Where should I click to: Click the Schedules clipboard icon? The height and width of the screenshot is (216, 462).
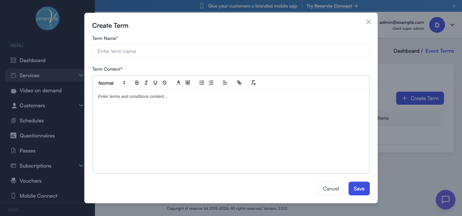tap(13, 120)
